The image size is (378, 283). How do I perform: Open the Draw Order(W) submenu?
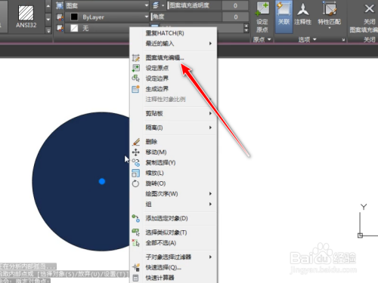(x=173, y=194)
